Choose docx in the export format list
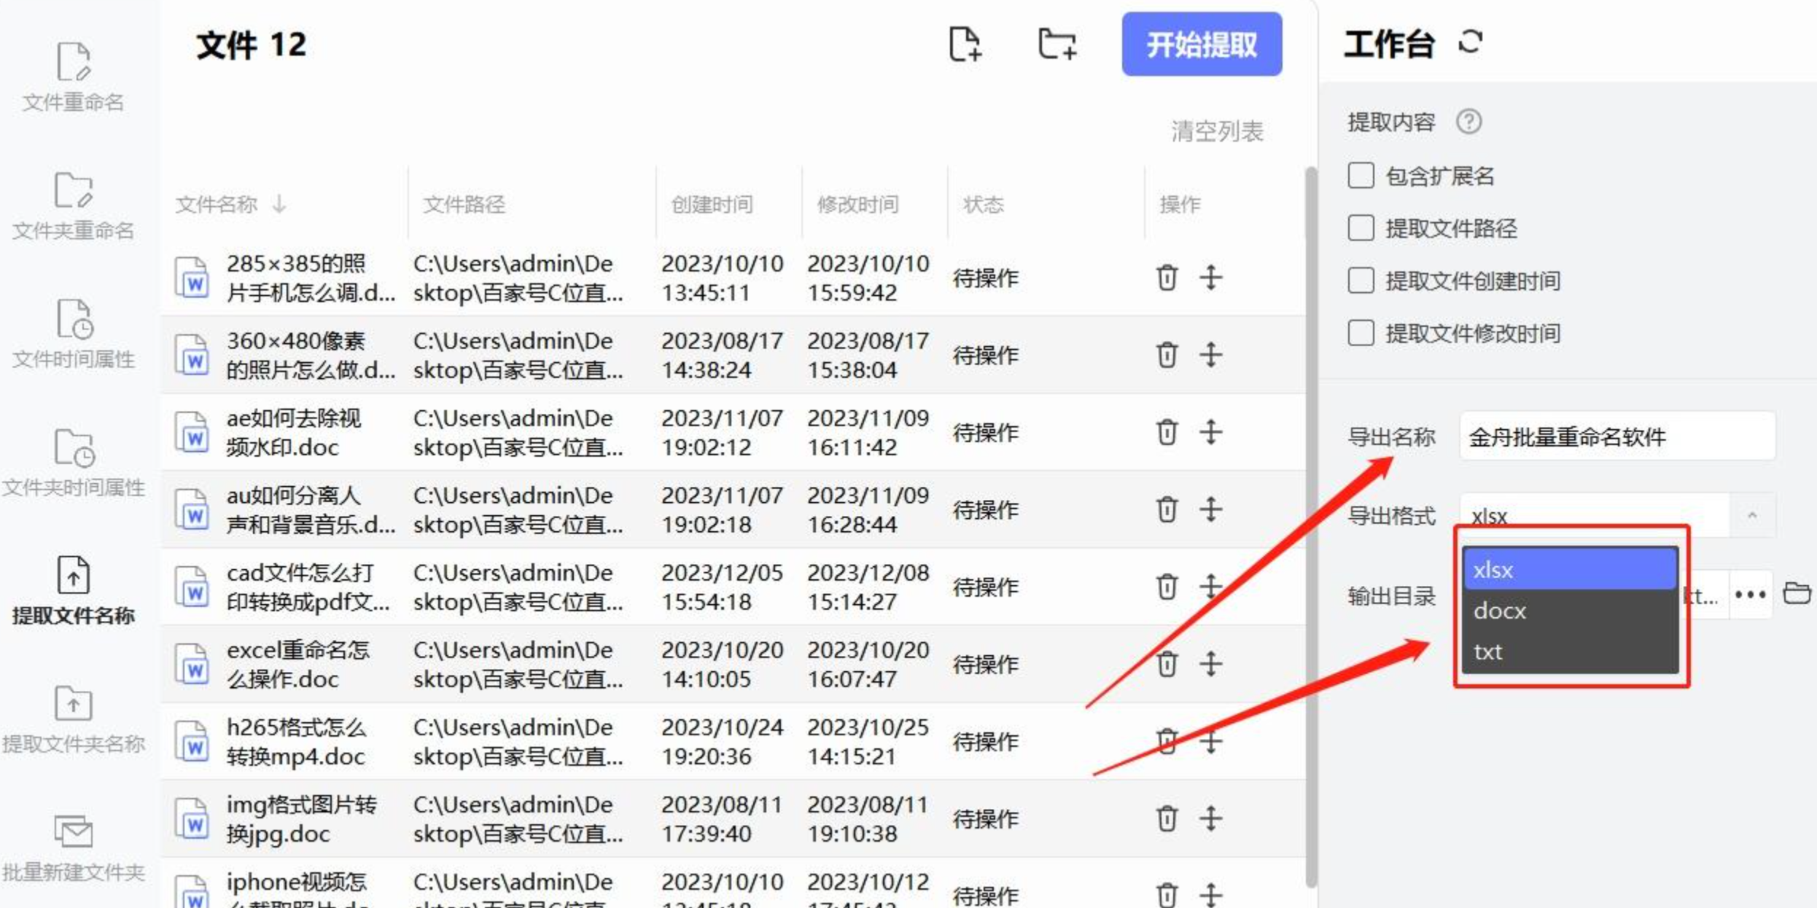1817x908 pixels. click(x=1570, y=611)
